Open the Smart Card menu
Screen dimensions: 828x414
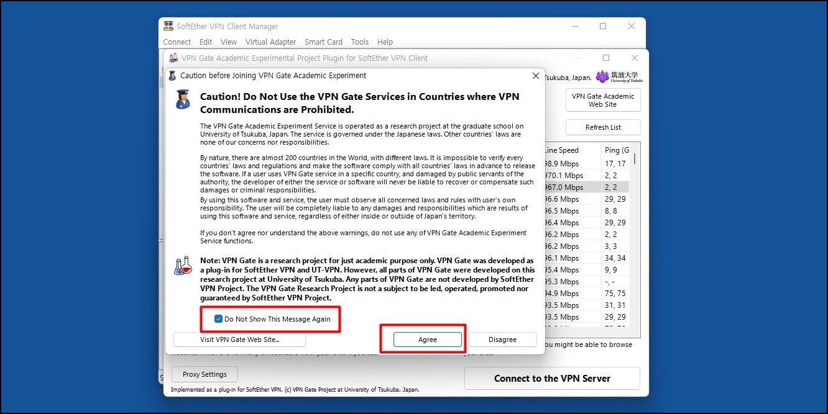point(323,42)
